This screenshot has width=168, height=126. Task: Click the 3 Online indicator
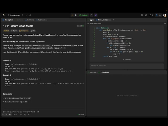(x=81, y=114)
